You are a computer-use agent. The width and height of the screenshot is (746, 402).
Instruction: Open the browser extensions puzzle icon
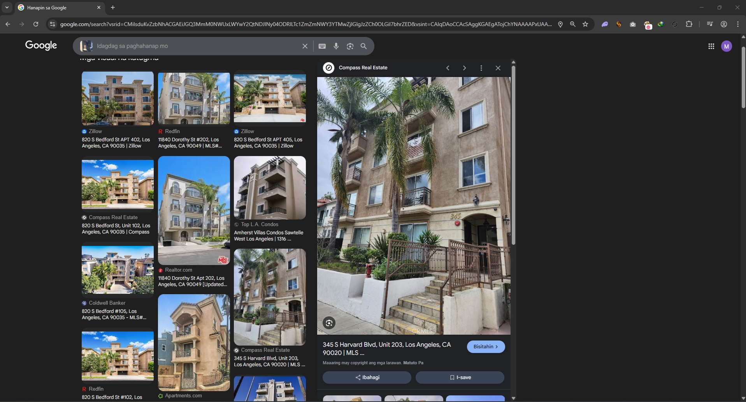[x=689, y=24]
